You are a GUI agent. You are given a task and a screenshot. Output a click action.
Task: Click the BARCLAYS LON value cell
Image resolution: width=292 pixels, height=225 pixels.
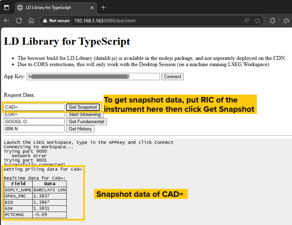coord(49,190)
